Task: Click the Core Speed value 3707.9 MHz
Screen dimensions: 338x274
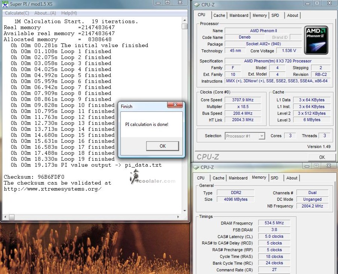Action: [x=243, y=100]
